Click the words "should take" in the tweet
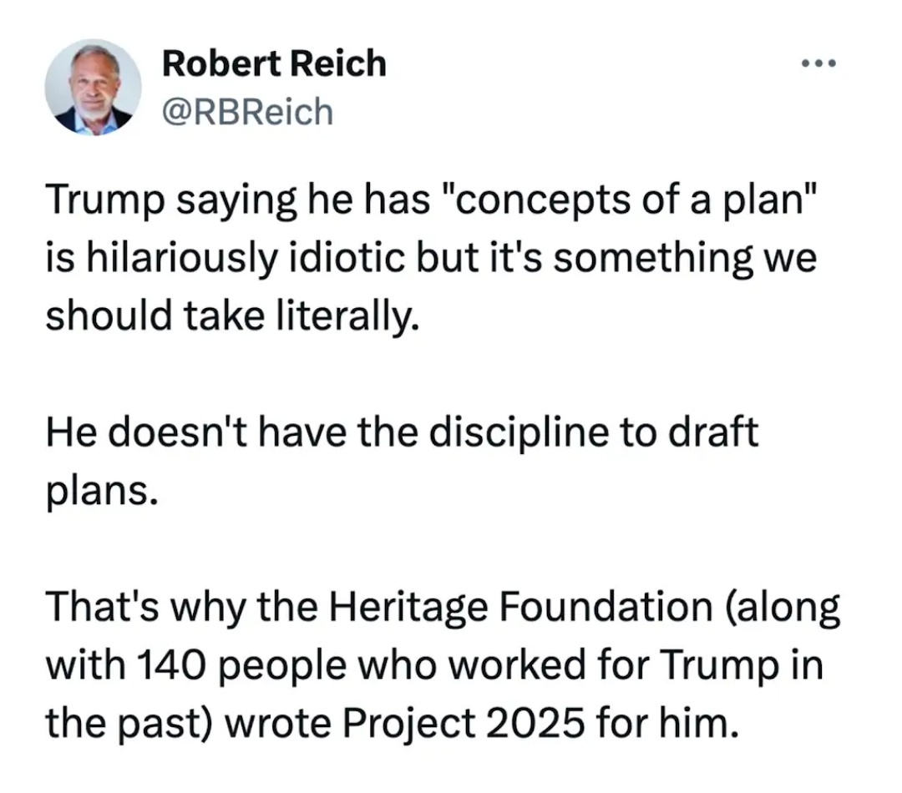 pos(155,316)
